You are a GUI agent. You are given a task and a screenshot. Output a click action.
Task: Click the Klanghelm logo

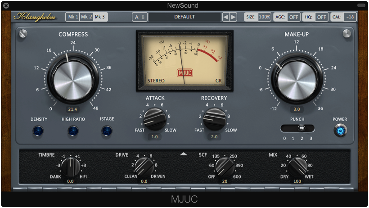[35, 17]
